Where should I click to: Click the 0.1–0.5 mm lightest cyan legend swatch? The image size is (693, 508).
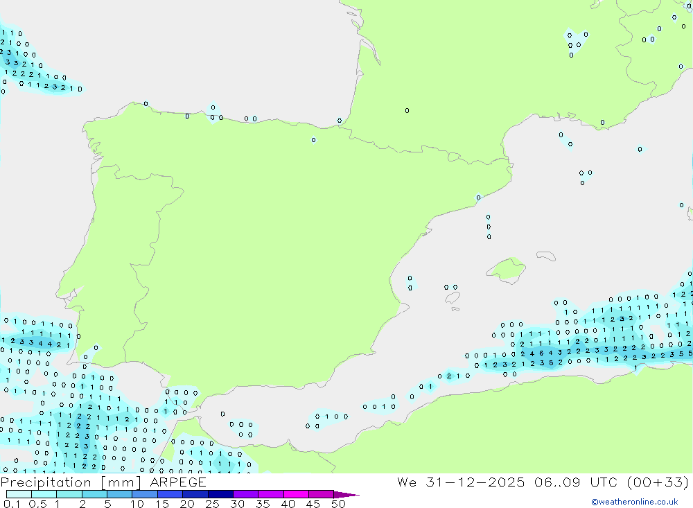pyautogui.click(x=19, y=494)
